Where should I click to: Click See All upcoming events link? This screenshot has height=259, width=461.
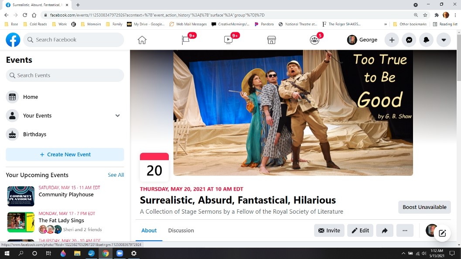[116, 175]
